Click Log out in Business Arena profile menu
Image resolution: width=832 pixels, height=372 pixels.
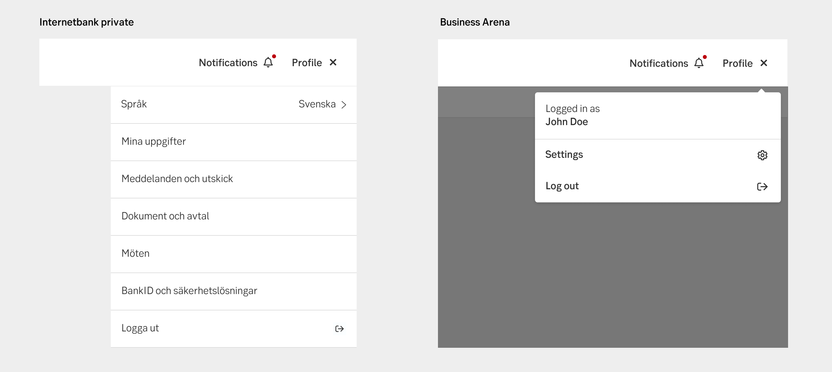tap(563, 186)
